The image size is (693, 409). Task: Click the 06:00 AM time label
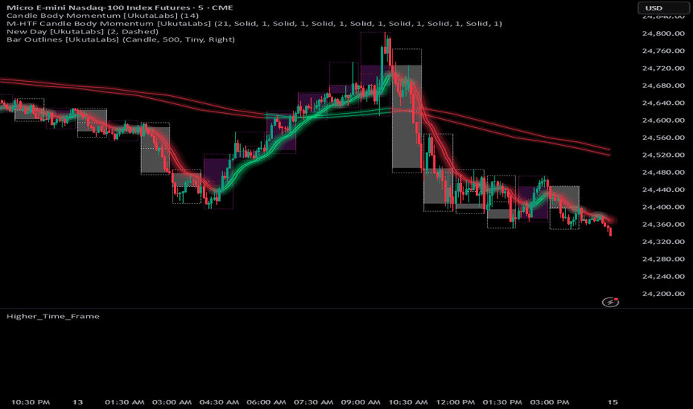click(266, 402)
